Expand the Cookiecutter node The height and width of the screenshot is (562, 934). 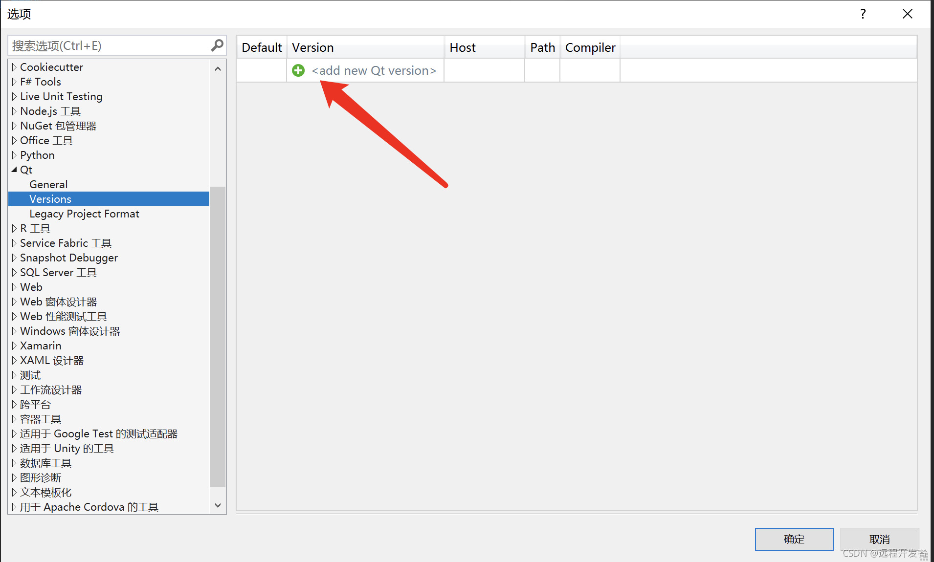click(x=14, y=67)
